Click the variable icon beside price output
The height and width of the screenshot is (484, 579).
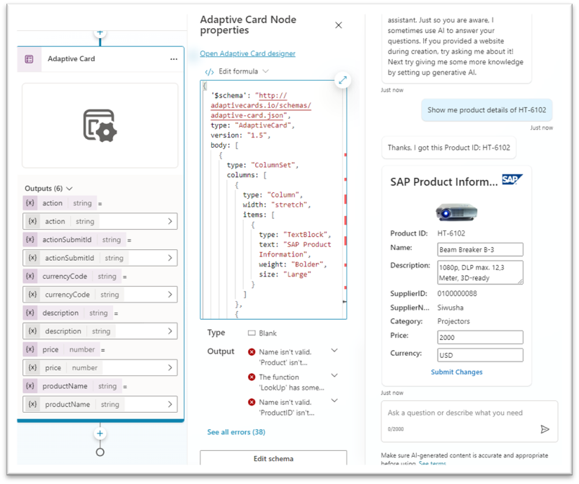pyautogui.click(x=30, y=349)
